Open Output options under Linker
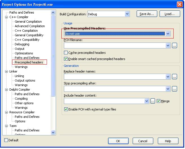 25,80
